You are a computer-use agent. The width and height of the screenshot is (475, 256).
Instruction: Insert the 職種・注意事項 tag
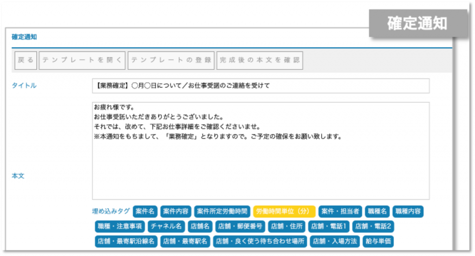(120, 227)
